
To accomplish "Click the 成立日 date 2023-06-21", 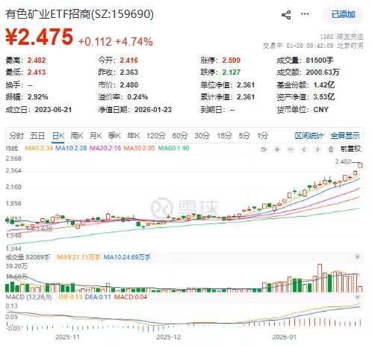I will pyautogui.click(x=53, y=110).
